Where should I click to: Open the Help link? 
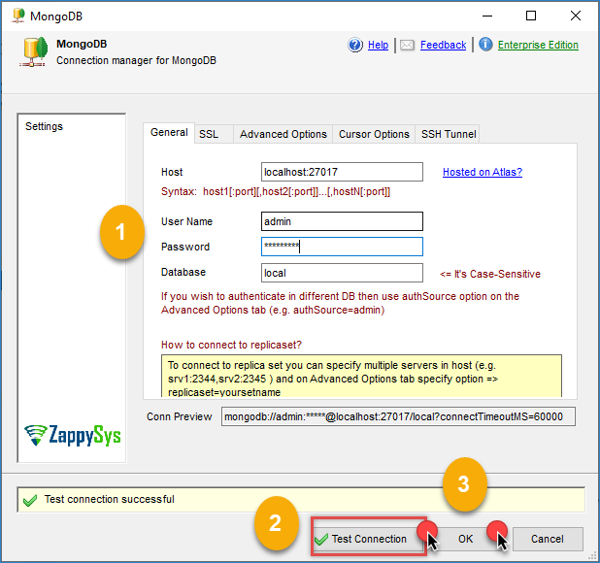pos(378,45)
